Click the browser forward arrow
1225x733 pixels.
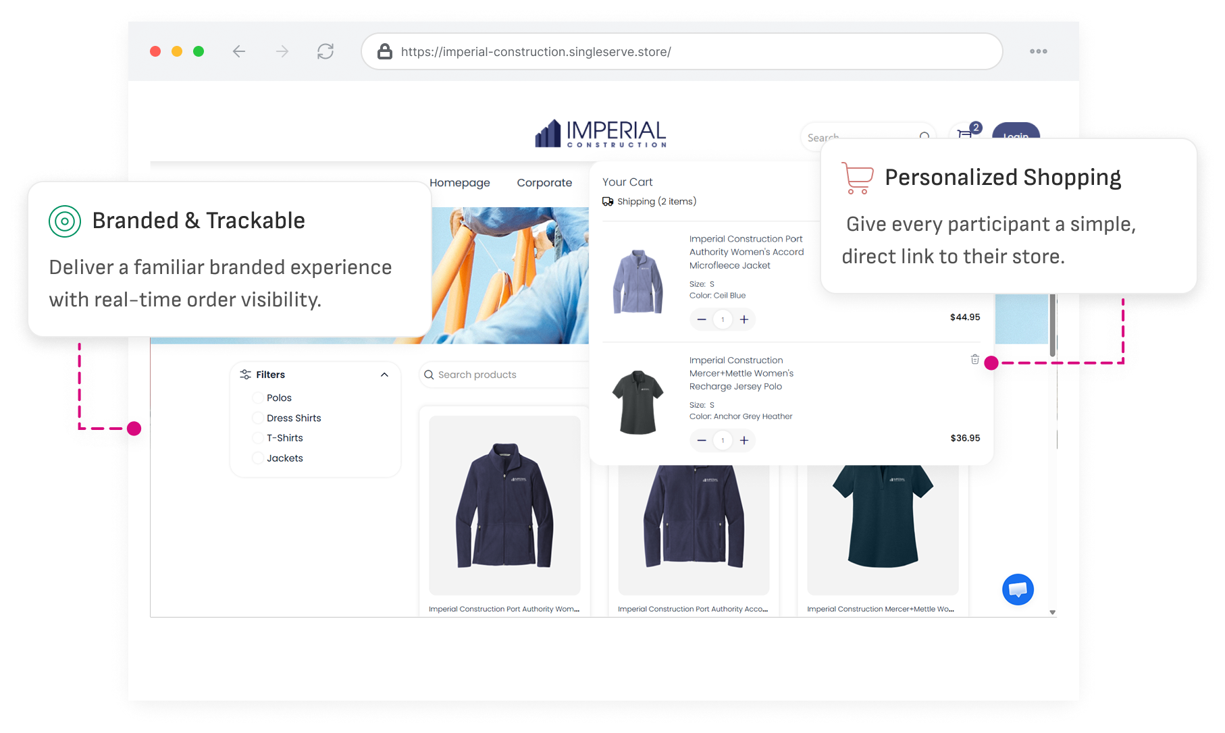pyautogui.click(x=282, y=51)
